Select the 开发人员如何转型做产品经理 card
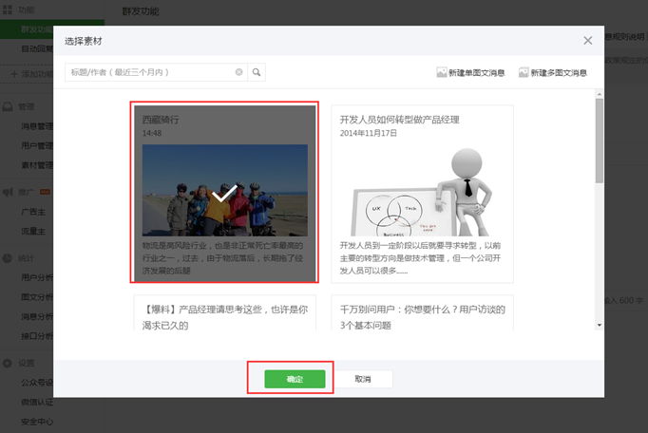648x433 pixels. click(x=422, y=194)
